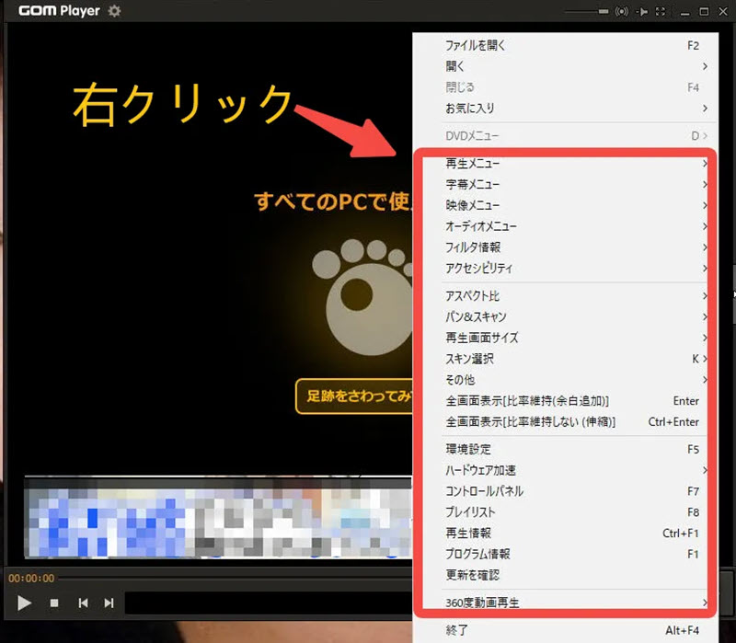Skip to the next track
This screenshot has height=643, width=736.
click(x=109, y=603)
